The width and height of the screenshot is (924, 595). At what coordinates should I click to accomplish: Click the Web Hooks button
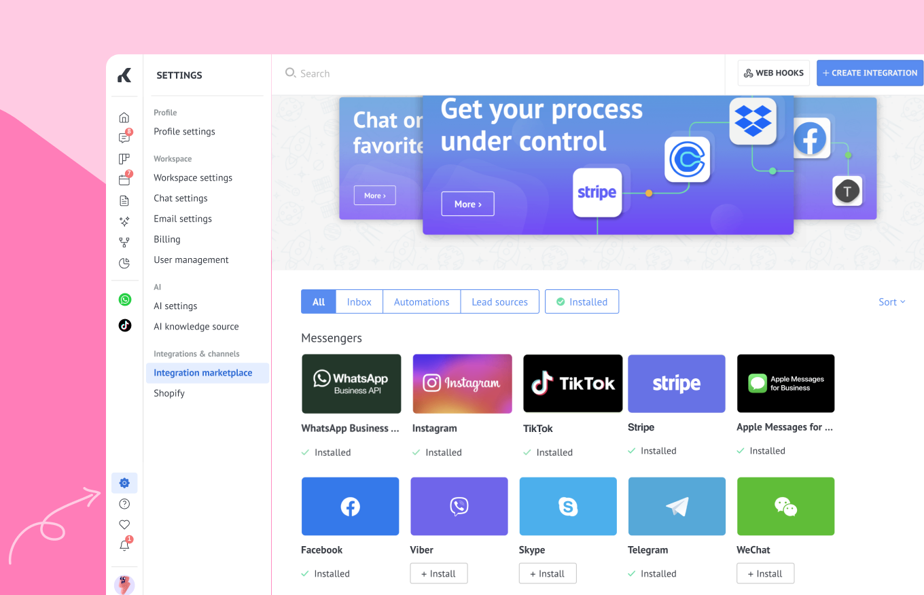pos(773,73)
